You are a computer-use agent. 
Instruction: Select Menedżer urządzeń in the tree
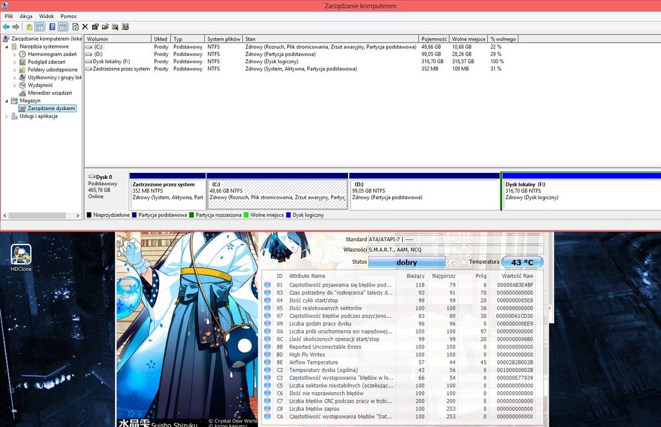(x=50, y=93)
